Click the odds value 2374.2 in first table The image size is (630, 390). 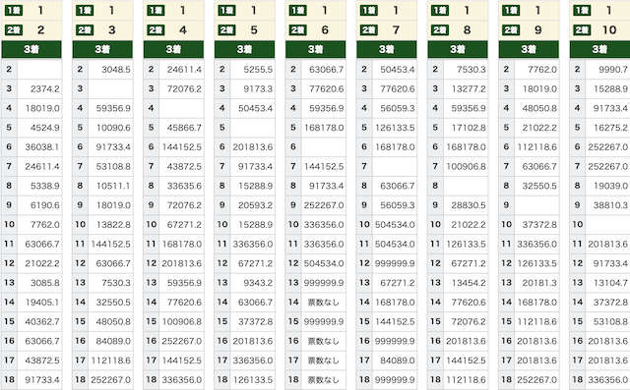pos(44,89)
